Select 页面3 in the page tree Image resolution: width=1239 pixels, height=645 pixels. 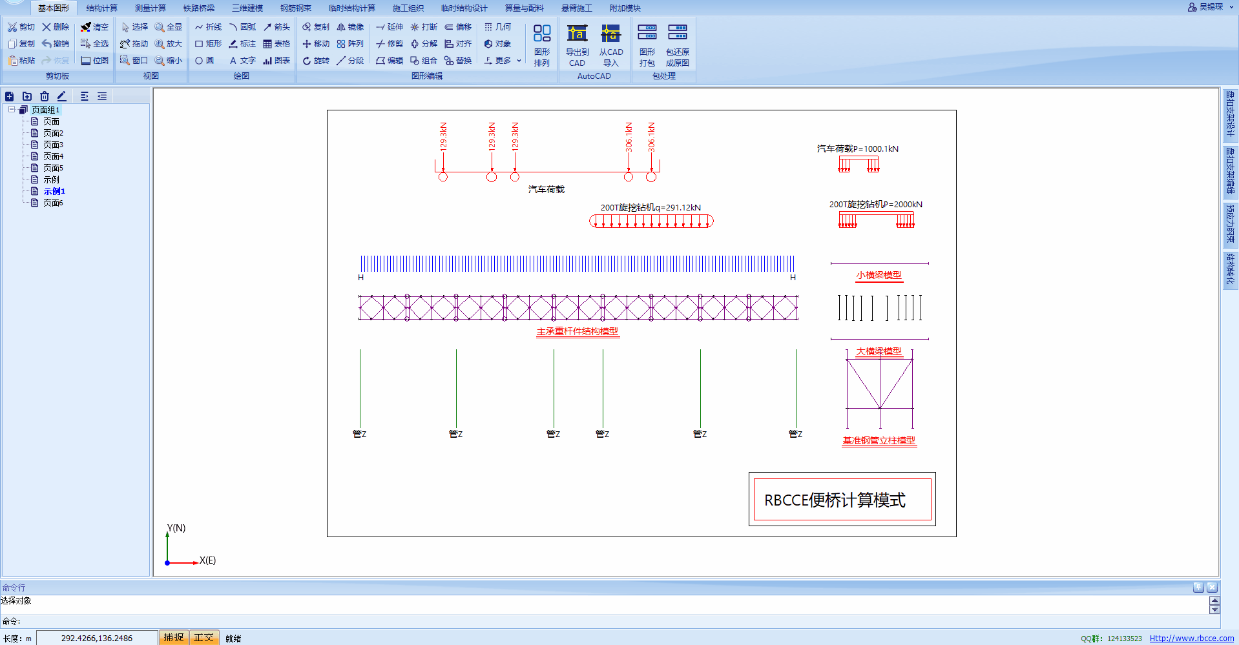(x=53, y=145)
